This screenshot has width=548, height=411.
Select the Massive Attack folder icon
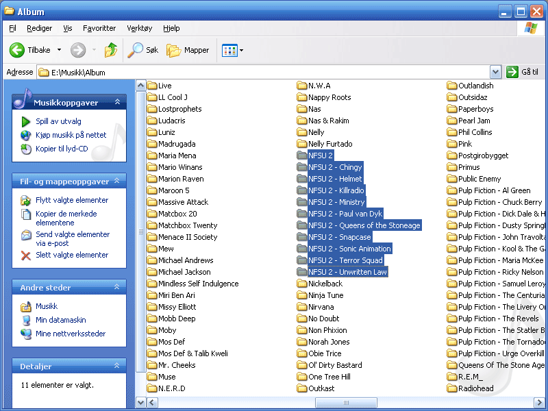point(152,202)
